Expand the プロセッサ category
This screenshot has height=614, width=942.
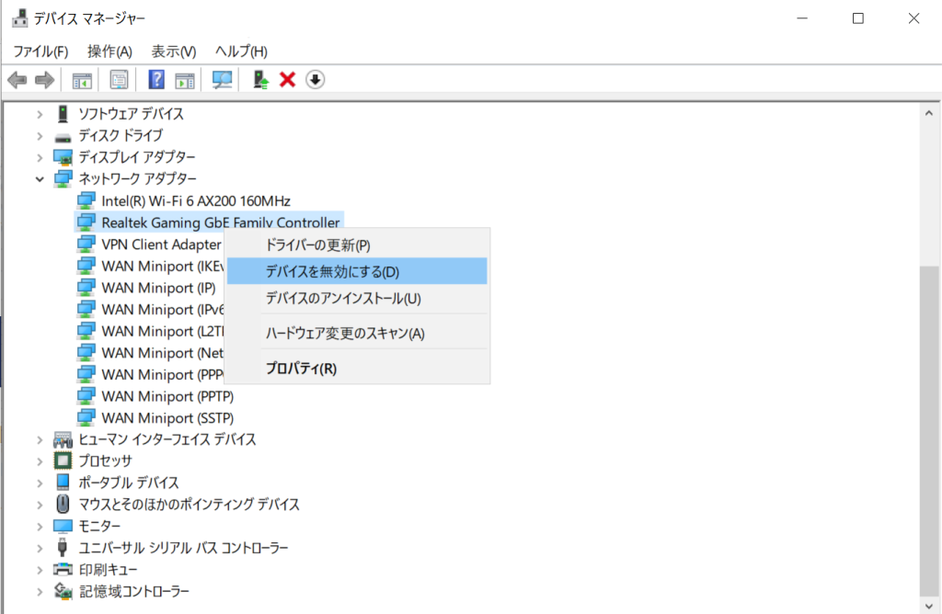[x=40, y=460]
